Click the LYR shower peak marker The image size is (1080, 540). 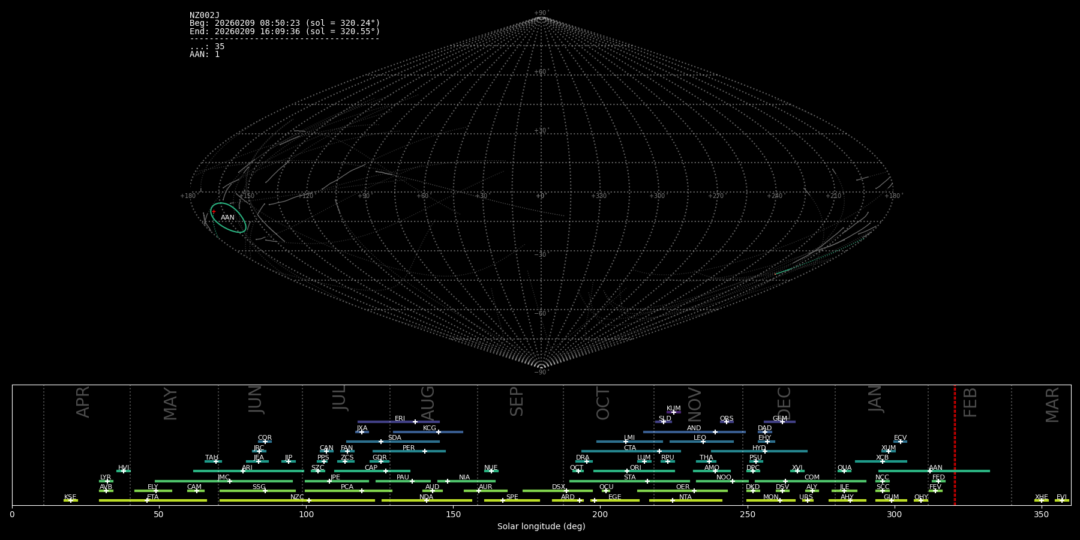(107, 481)
